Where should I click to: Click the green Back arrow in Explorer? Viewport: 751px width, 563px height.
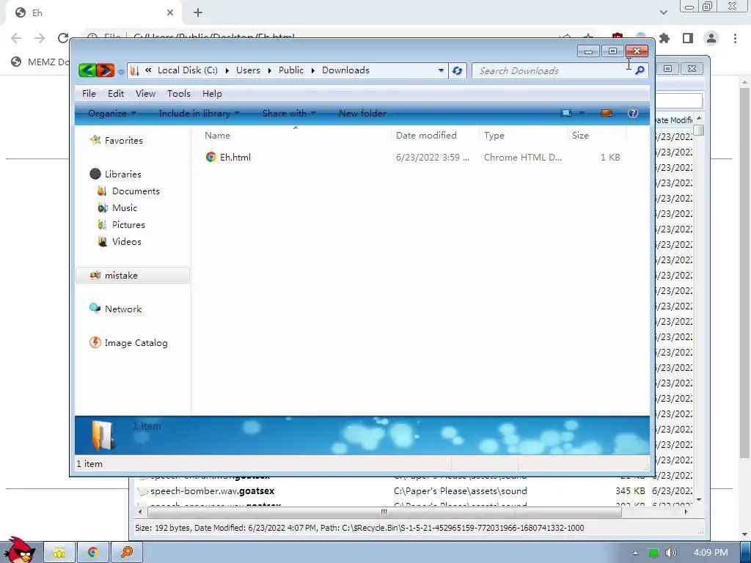[x=88, y=70]
